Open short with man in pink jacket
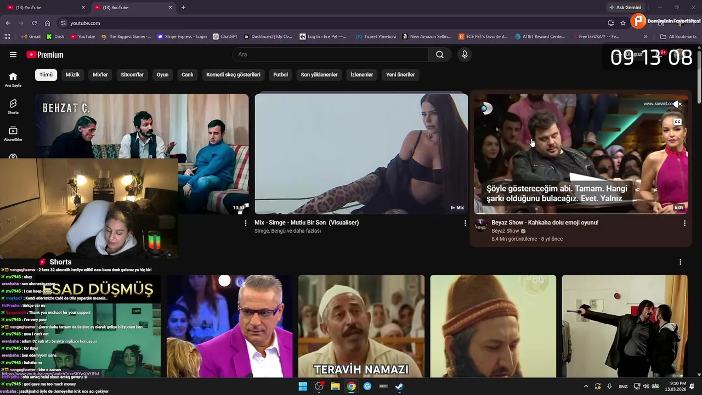Viewport: 702px width, 395px height. click(x=229, y=326)
